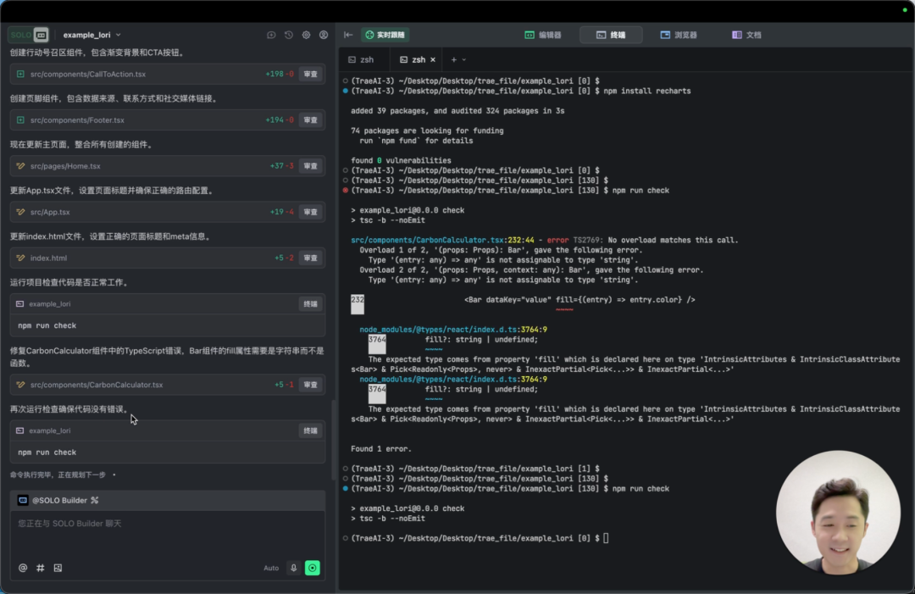915x594 pixels.
Task: Open the new terminal dropdown chevron
Action: (464, 60)
